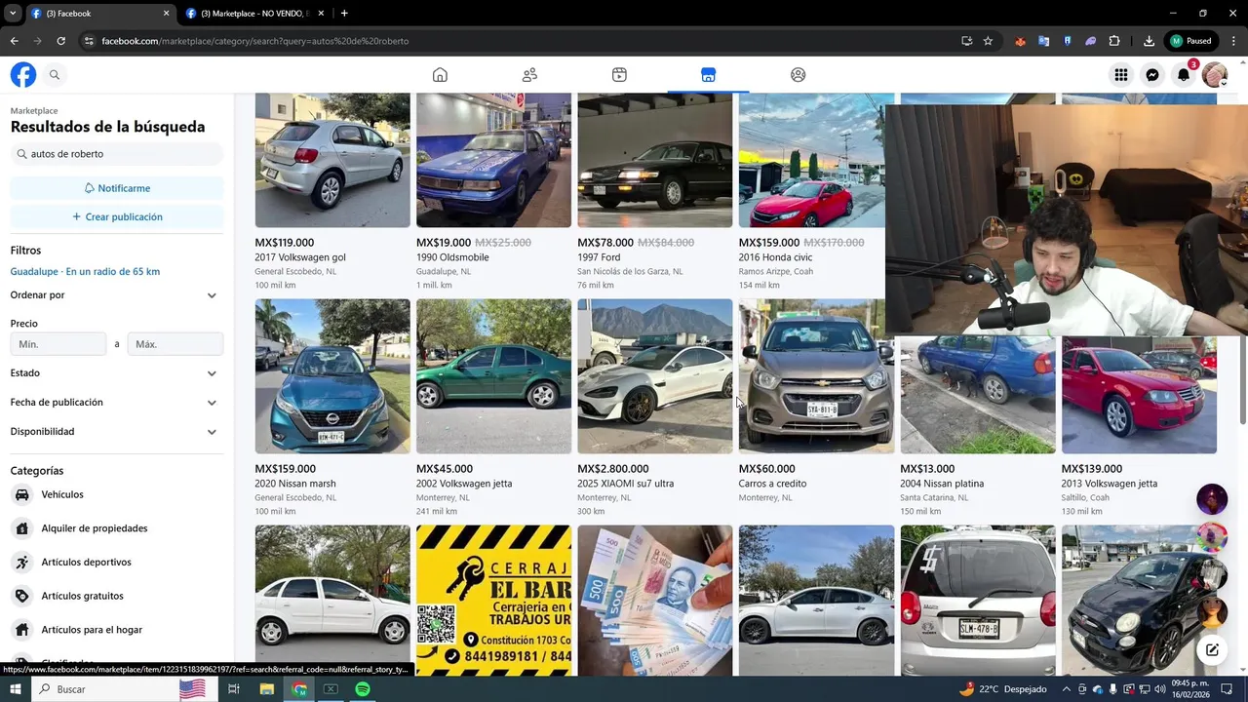Open Video/Reels icon in top navigation

point(619,75)
